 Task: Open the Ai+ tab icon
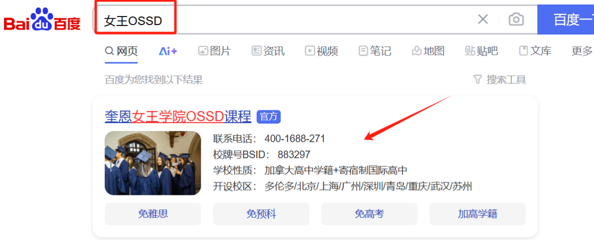[168, 51]
